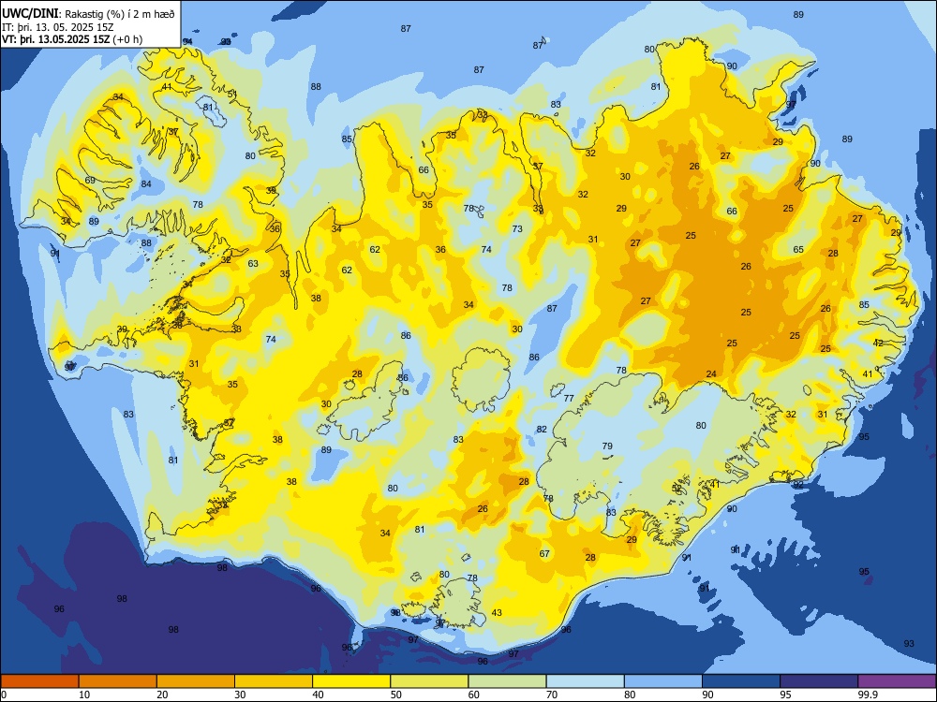
Task: Click the humidity value 51 on the map
Action: pos(232,94)
